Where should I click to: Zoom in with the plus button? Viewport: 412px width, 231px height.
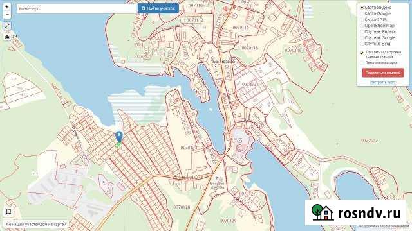pyautogui.click(x=7, y=7)
